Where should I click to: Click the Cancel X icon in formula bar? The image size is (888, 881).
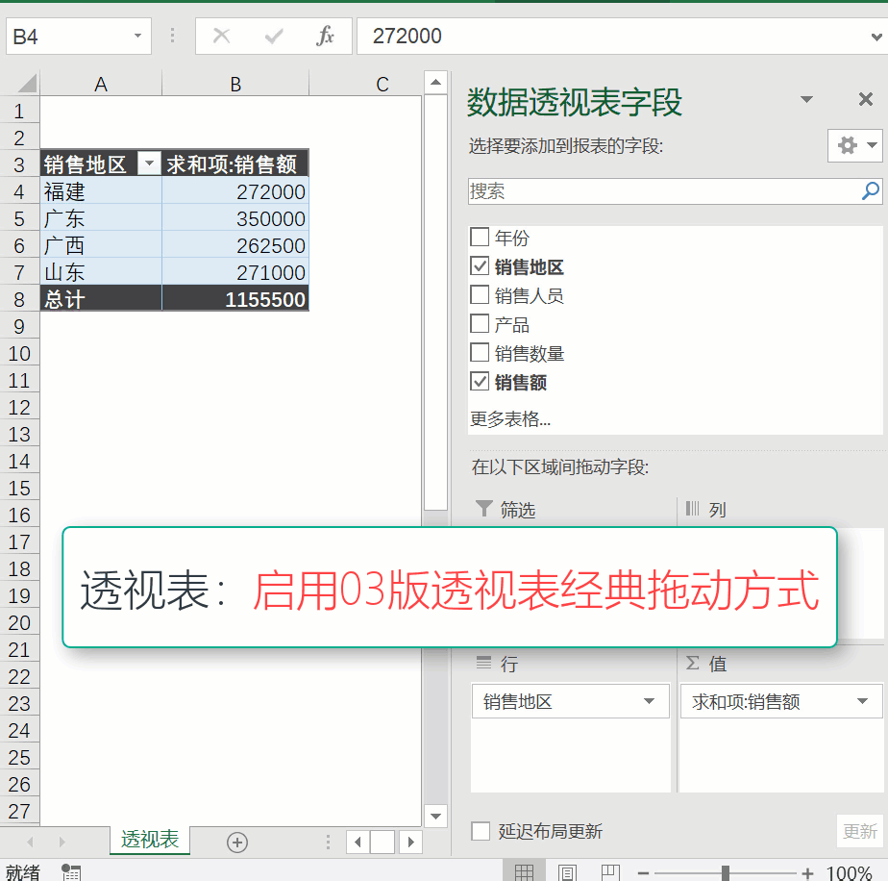click(x=222, y=37)
